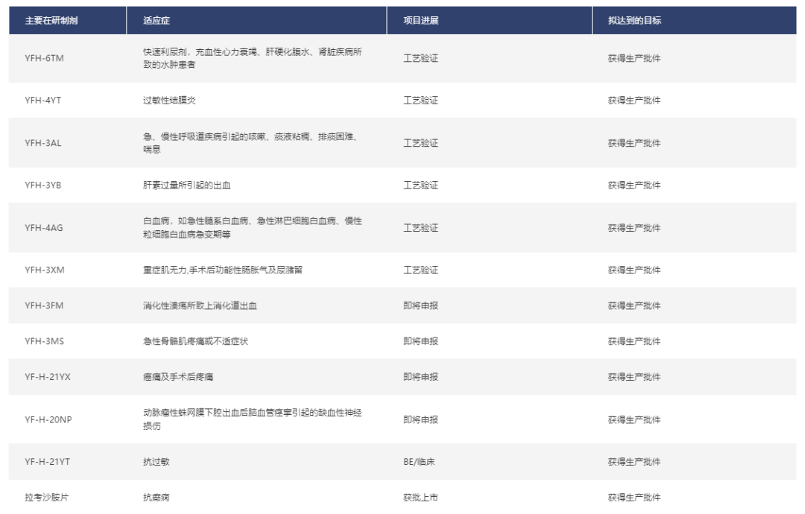Select the 获批上市 progress status
Image resolution: width=805 pixels, height=514 pixels.
click(420, 498)
